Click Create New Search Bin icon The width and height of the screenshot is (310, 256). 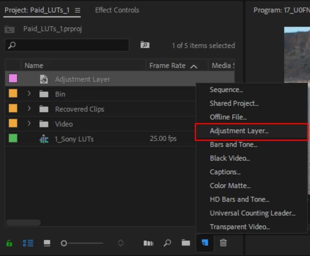145,45
